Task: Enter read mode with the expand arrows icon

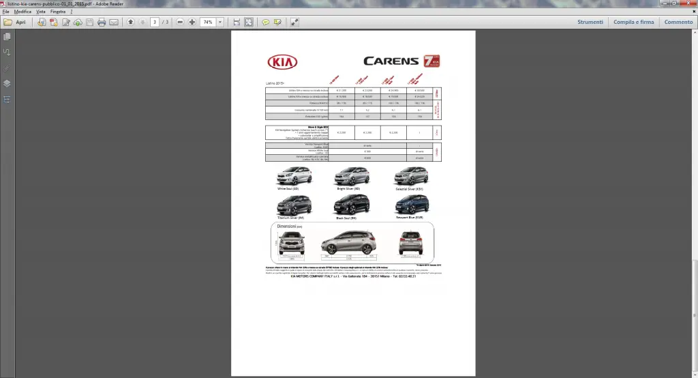Action: click(x=294, y=22)
